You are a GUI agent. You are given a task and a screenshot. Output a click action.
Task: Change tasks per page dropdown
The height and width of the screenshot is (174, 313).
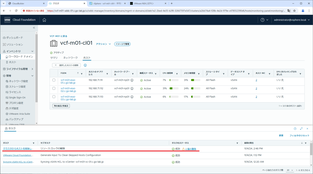pyautogui.click(x=290, y=170)
